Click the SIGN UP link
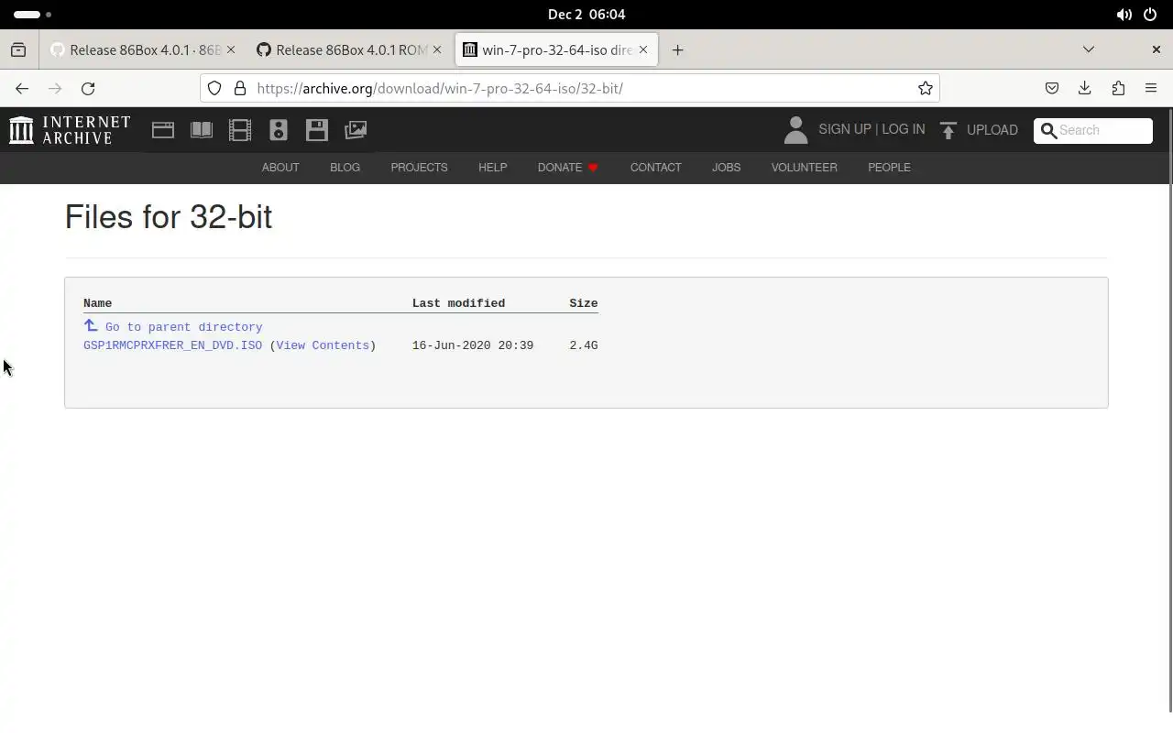The image size is (1173, 733). [844, 129]
